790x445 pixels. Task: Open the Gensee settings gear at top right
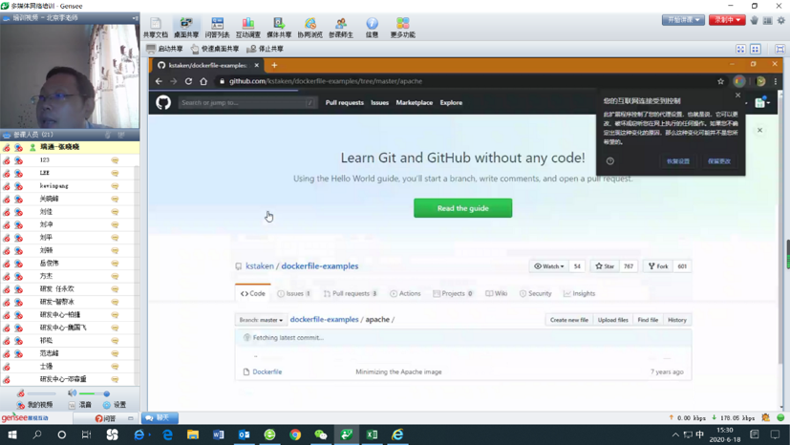point(781,21)
